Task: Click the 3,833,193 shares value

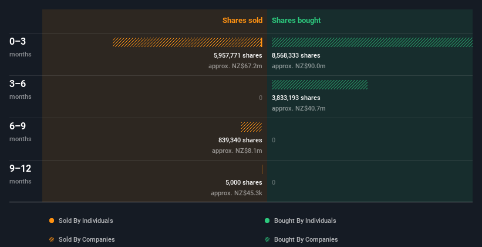Action: coord(296,98)
